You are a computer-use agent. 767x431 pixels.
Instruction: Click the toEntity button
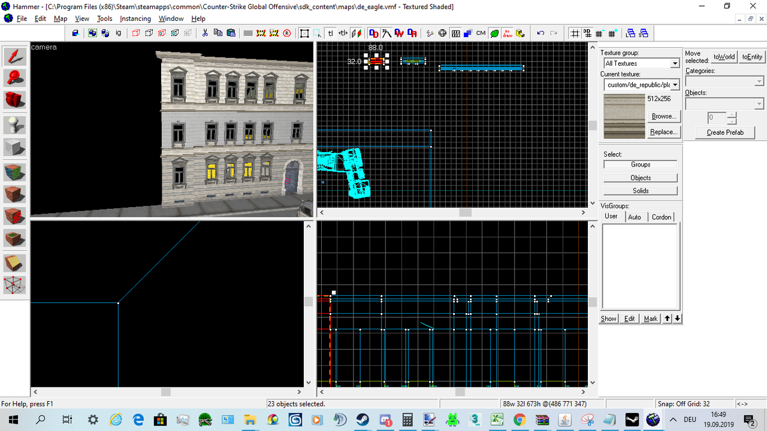752,57
